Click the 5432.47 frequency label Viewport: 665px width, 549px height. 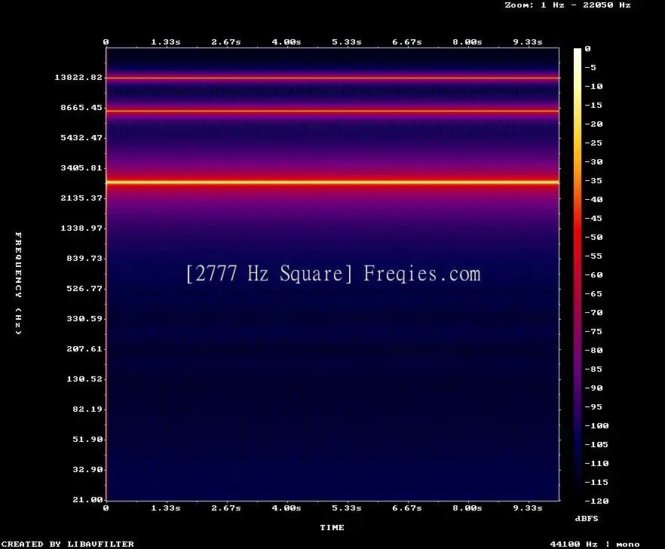click(x=81, y=137)
